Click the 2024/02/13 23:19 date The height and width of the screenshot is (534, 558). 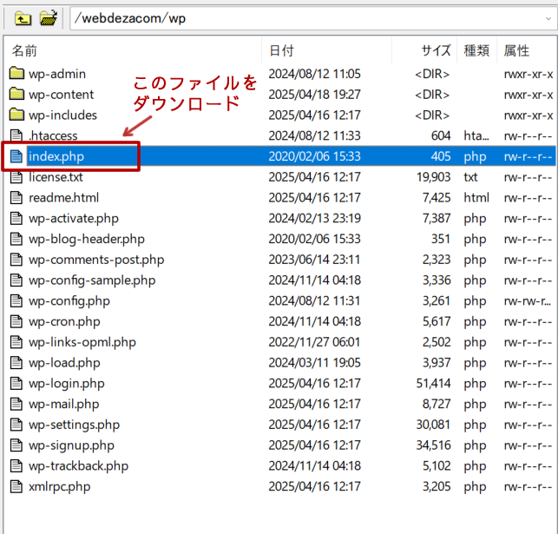[x=315, y=218]
